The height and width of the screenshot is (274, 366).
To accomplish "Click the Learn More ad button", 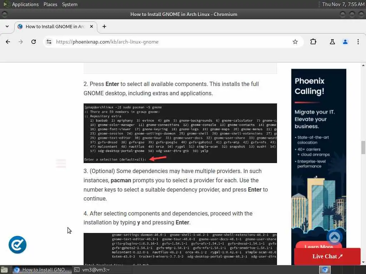I will [x=318, y=245].
